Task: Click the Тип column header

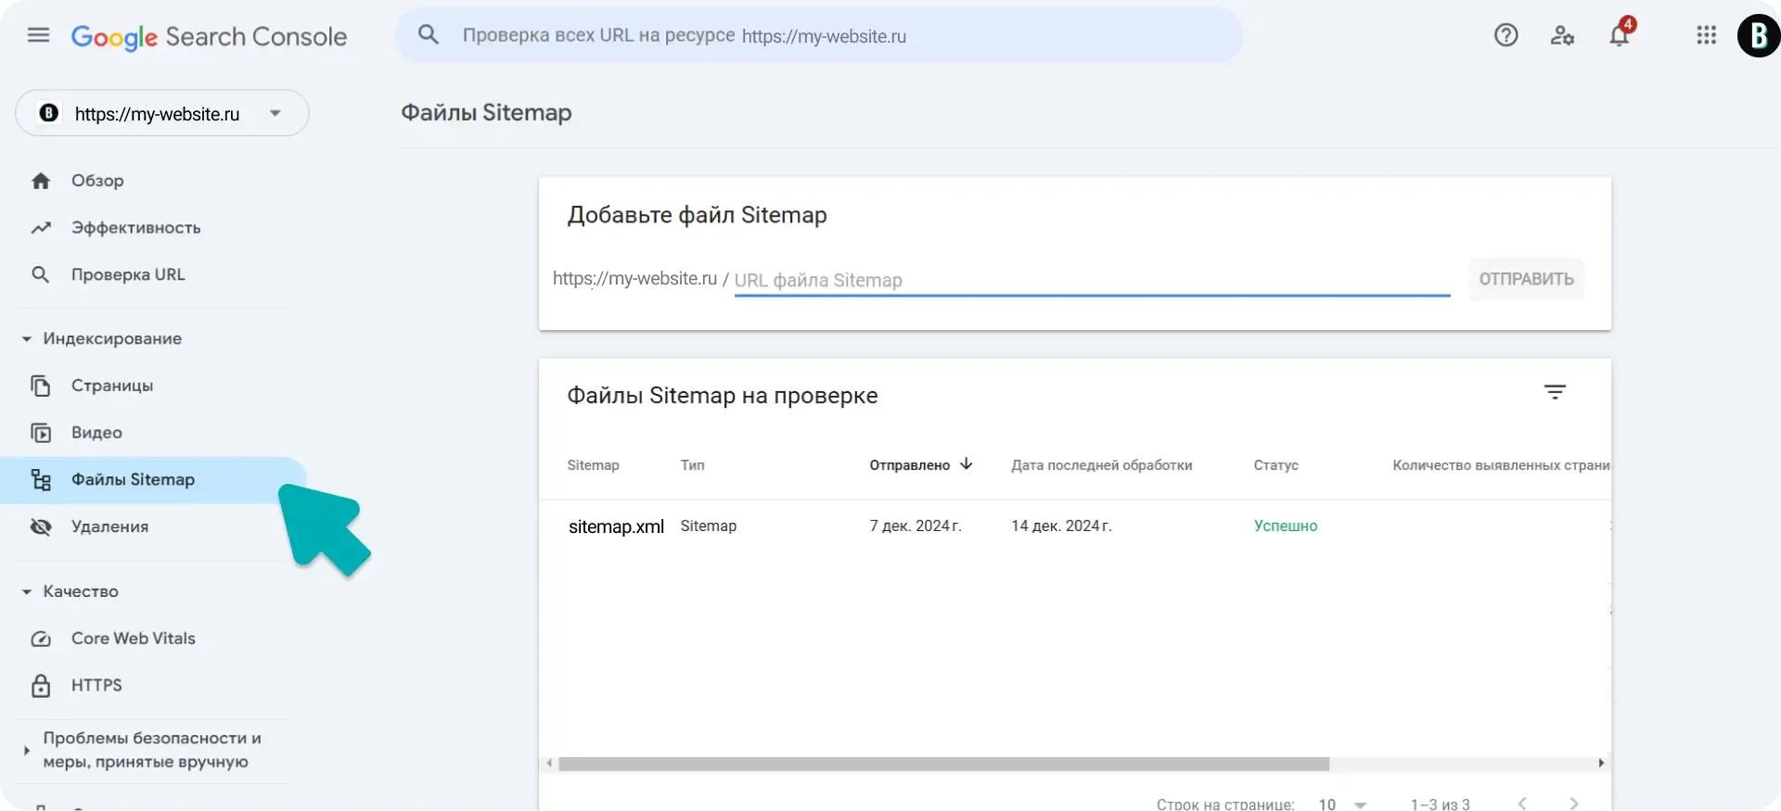Action: tap(692, 465)
